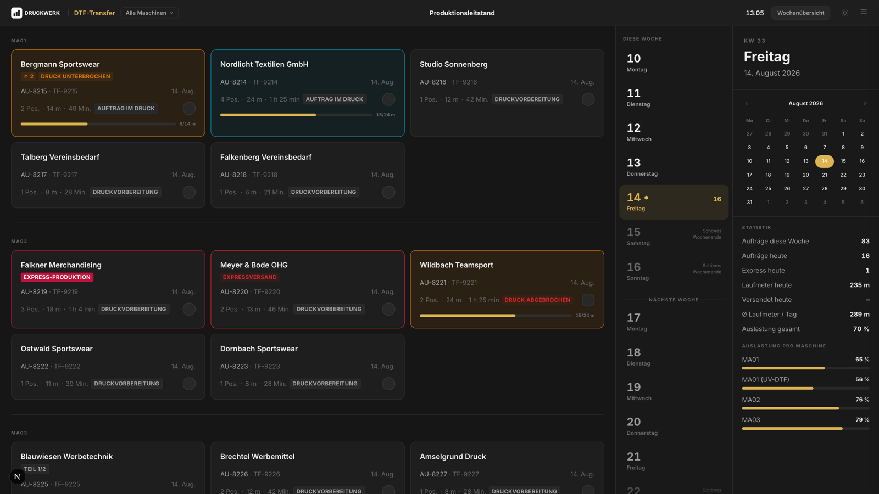Click the MA02 utilization bar

coord(805,408)
